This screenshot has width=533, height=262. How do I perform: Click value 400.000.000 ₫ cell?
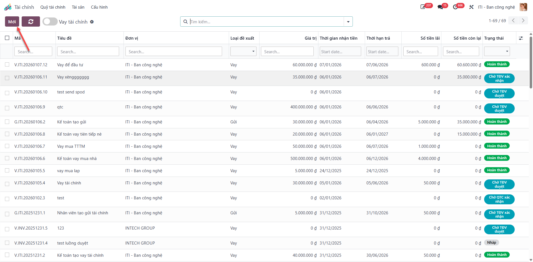[x=303, y=107]
